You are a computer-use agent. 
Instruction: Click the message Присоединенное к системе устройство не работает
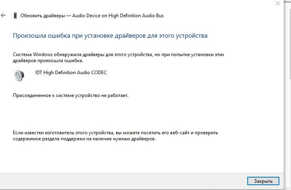point(71,95)
